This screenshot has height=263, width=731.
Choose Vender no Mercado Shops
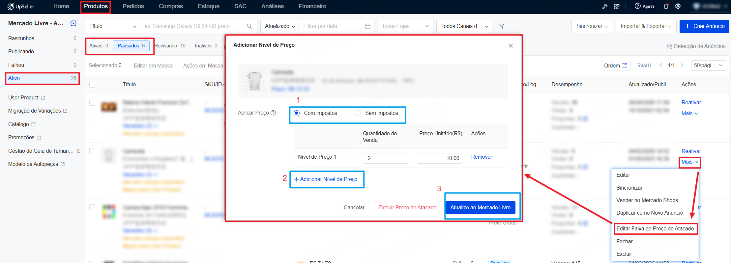click(647, 200)
